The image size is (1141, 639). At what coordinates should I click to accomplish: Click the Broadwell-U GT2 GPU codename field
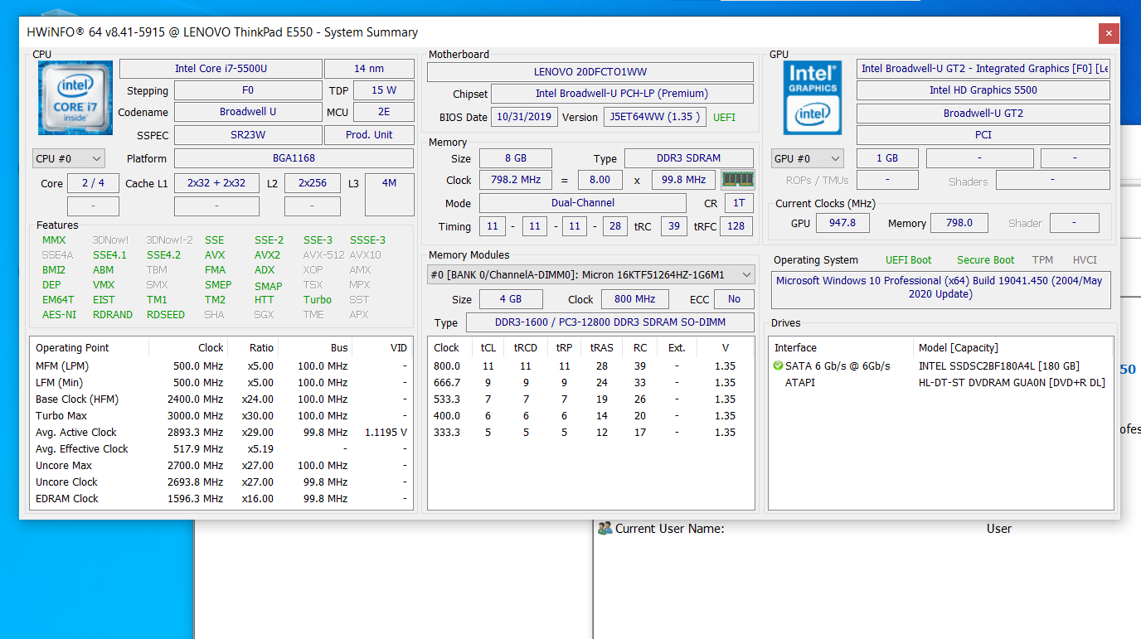pyautogui.click(x=983, y=114)
